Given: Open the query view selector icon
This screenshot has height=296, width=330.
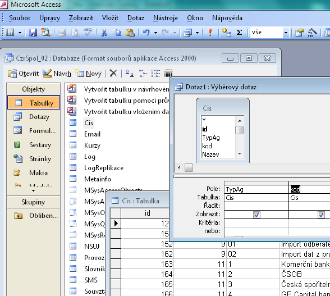Looking at the screenshot, I should coord(10,33).
